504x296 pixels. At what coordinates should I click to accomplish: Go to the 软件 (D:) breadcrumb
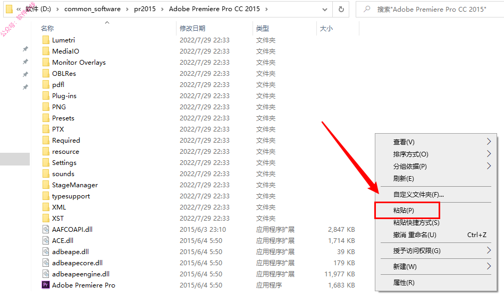[x=38, y=9]
